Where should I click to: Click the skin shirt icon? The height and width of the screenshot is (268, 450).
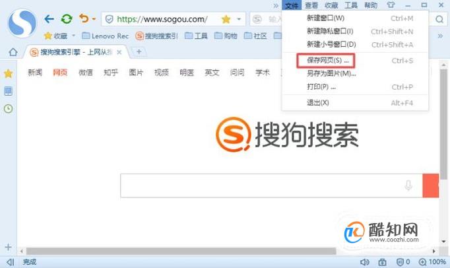pos(391,5)
